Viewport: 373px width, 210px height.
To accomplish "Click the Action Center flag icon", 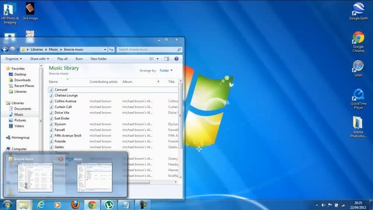I will pos(330,205).
